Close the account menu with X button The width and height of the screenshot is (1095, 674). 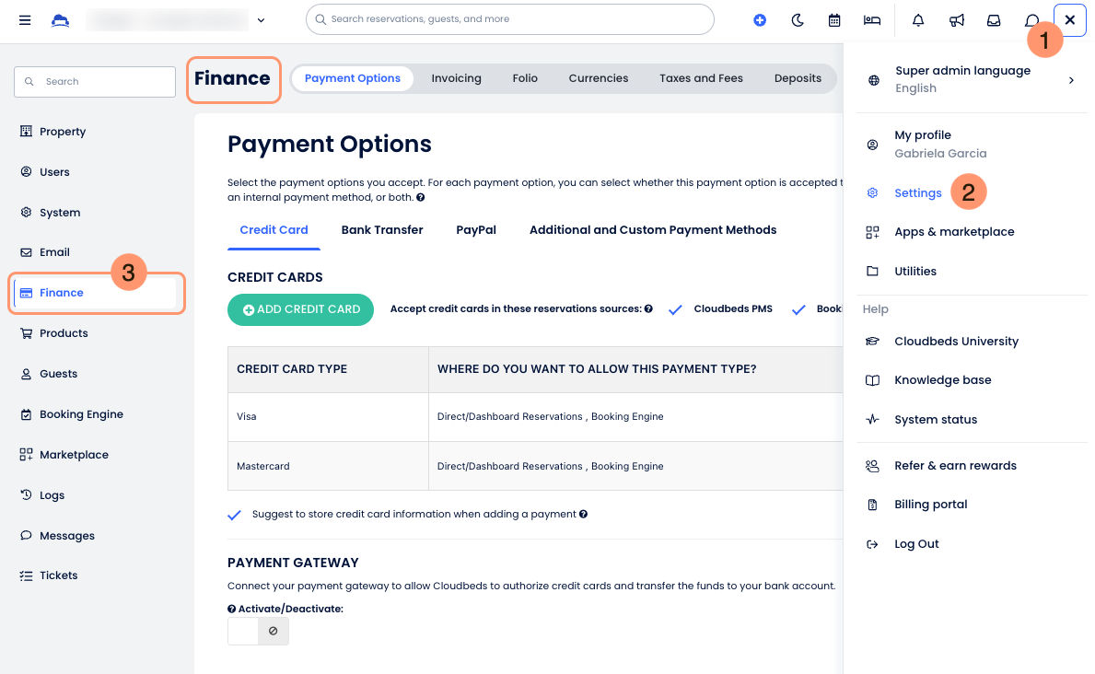1069,19
